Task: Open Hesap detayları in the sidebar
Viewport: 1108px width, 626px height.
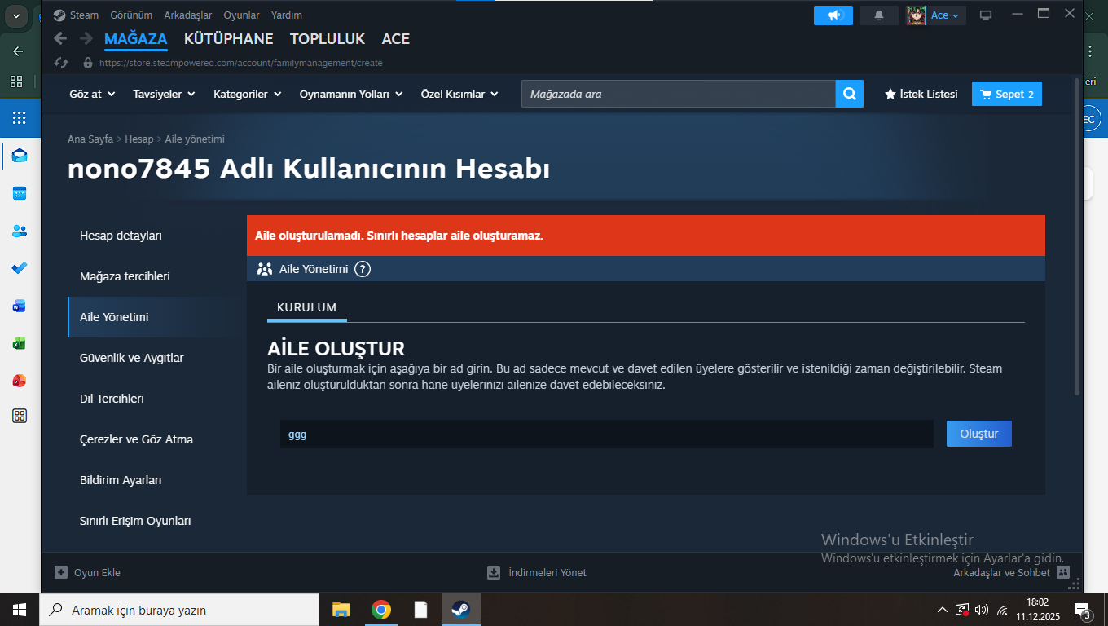Action: (149, 236)
